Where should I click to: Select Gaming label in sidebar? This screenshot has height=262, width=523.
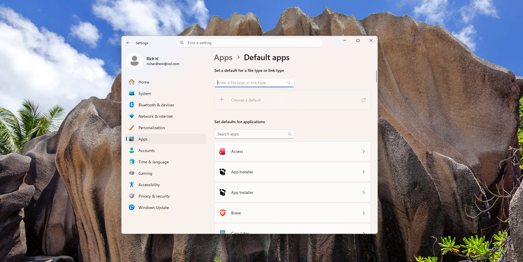145,173
